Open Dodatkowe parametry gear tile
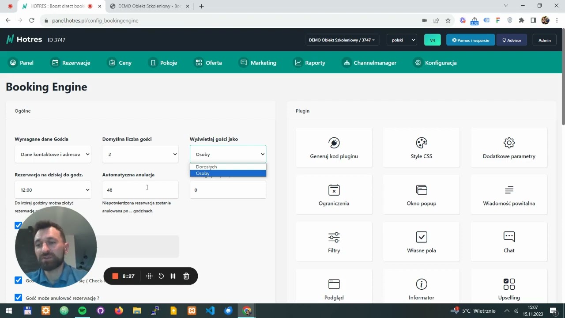The width and height of the screenshot is (565, 318). pos(509,148)
